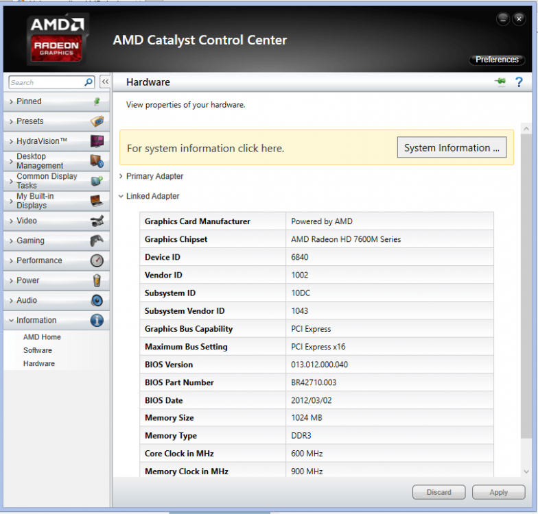Click the scroll up arrow of the hardware list

(x=526, y=129)
